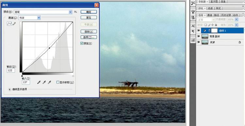Expand 曲线显示选项 section
The height and width of the screenshot is (126, 245).
[10, 90]
